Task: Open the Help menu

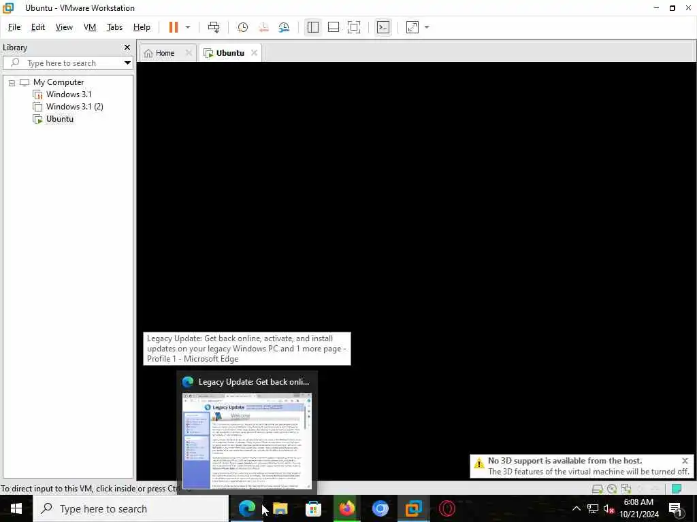Action: [x=142, y=27]
